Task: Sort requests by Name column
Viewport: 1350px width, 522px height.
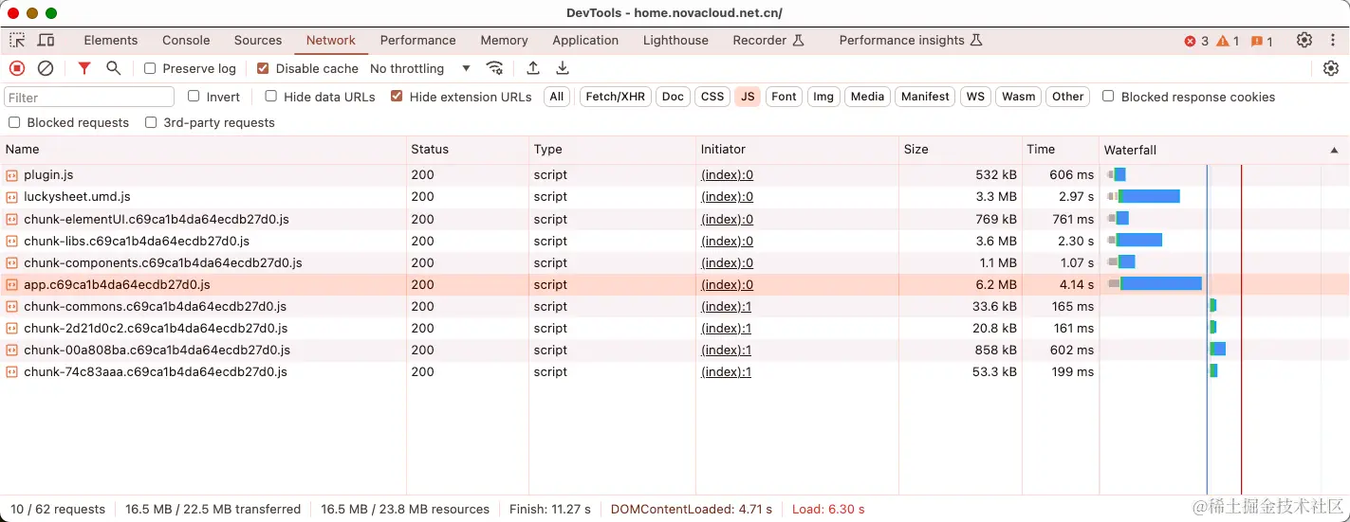Action: 203,149
